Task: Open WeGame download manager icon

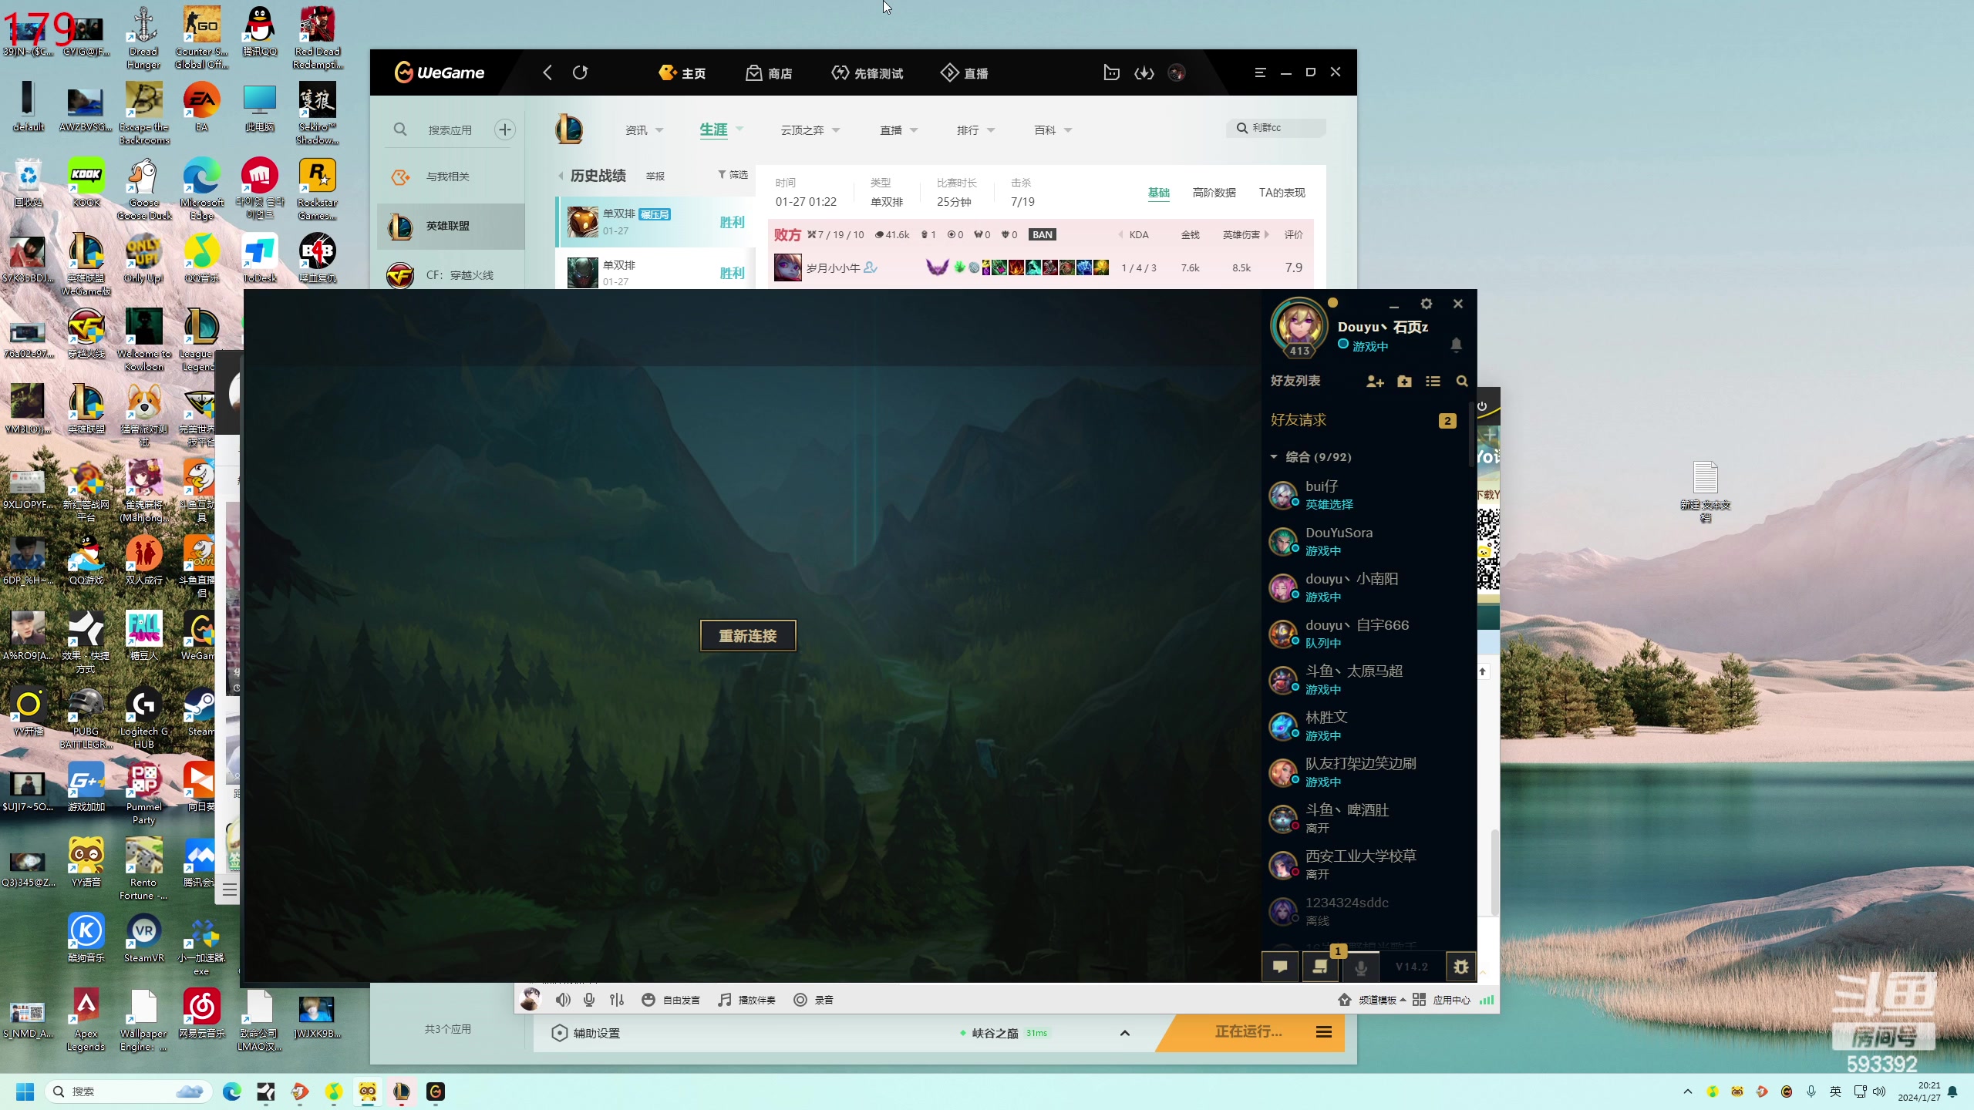Action: coord(1144,73)
